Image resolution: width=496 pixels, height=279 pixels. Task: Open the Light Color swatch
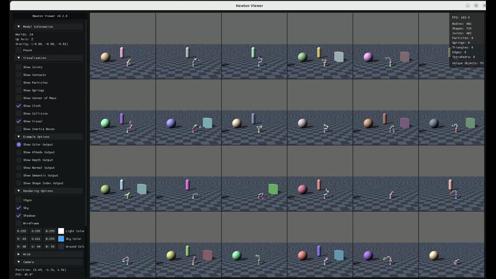coord(61,231)
